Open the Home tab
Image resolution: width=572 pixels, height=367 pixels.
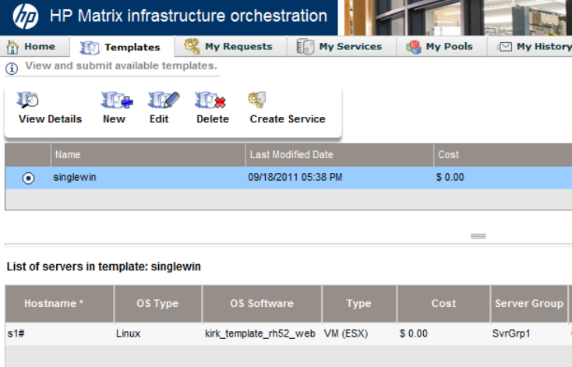tap(32, 47)
